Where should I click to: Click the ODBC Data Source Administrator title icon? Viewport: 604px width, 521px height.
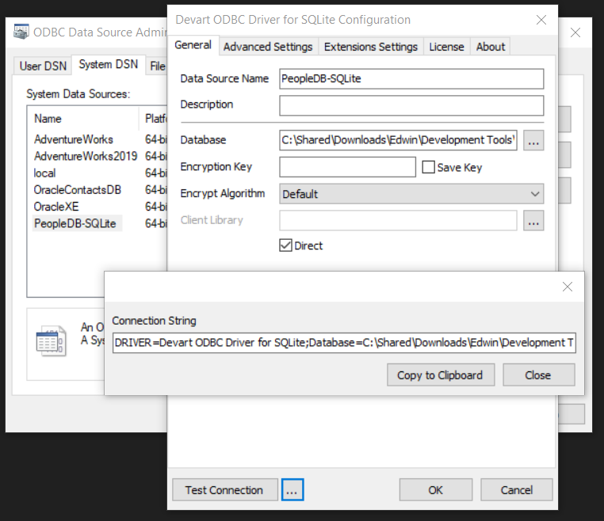point(21,32)
